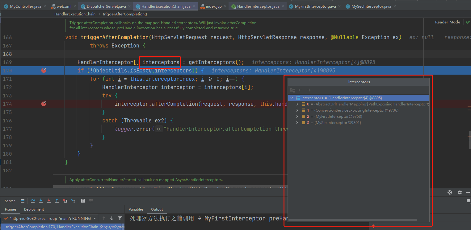Screen dimensions: 471x230
Task: Click layout icon at debug panel right edge
Action: (x=469, y=201)
